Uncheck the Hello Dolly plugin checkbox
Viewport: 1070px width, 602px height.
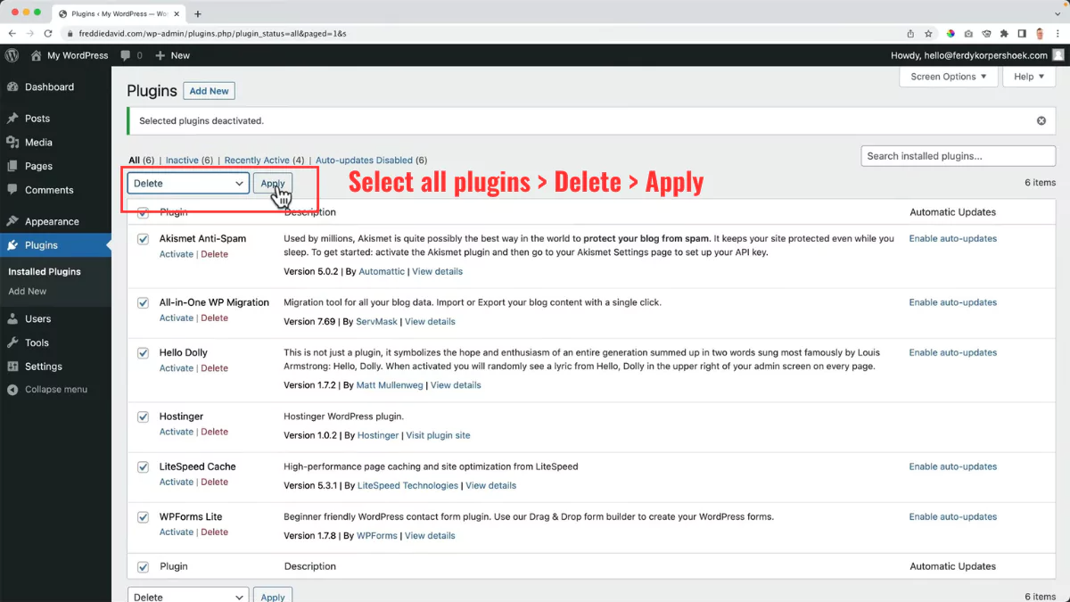click(x=143, y=352)
